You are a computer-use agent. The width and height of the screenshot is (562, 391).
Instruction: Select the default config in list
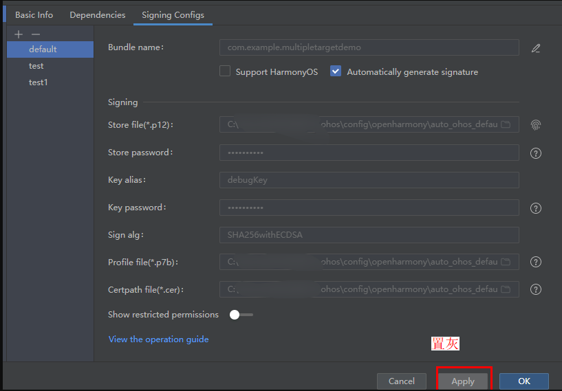50,49
